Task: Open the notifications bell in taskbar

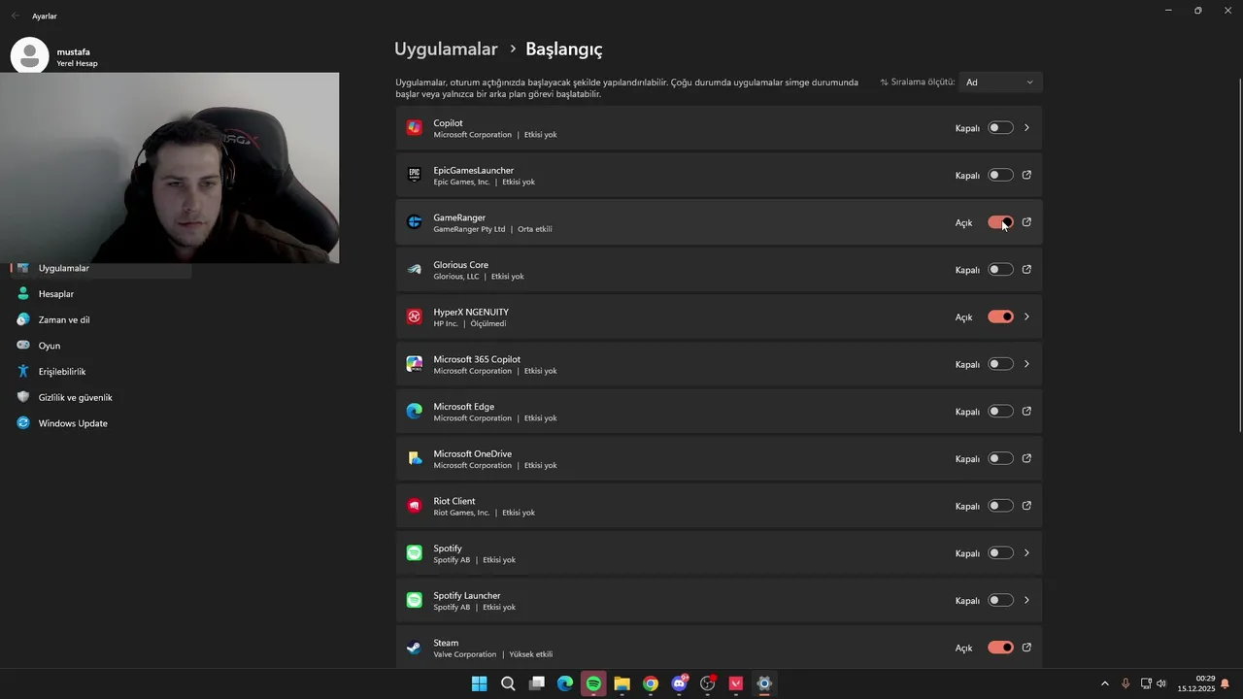Action: [1226, 683]
